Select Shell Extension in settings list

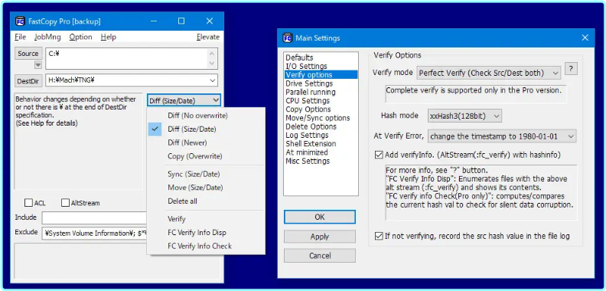tap(321, 143)
